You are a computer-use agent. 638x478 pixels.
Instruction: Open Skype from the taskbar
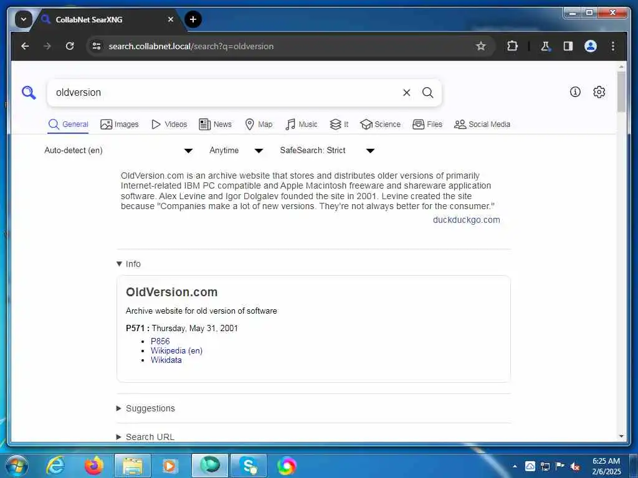click(x=249, y=466)
